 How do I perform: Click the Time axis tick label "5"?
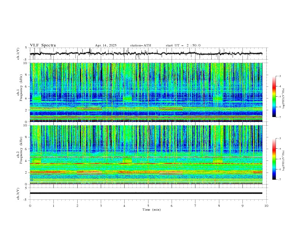coord(148,206)
